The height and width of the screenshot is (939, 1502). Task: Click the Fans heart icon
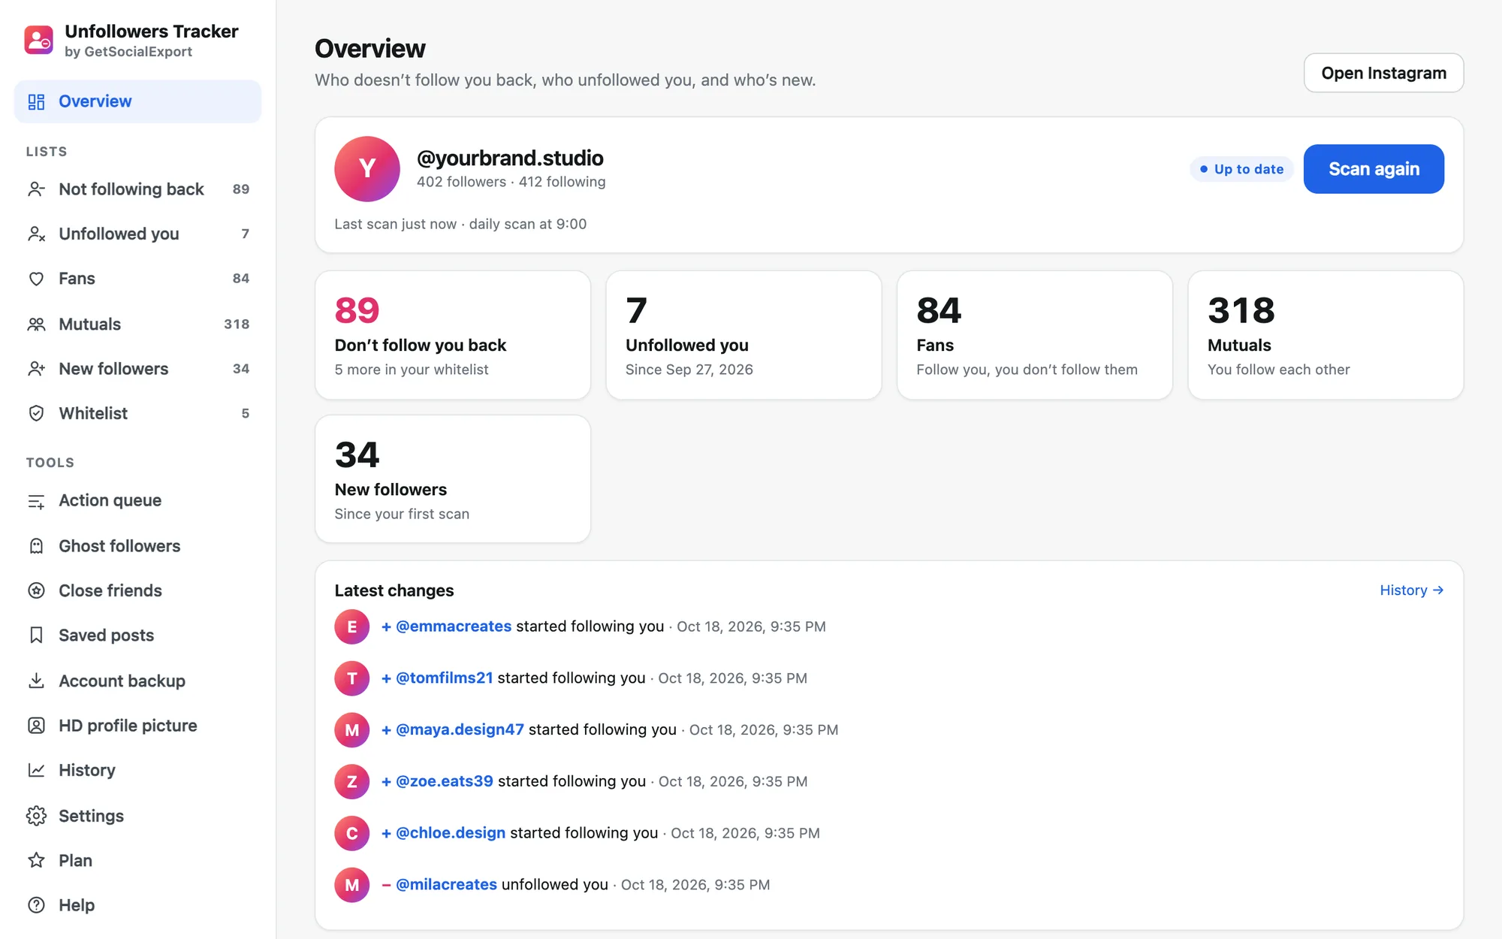[36, 279]
